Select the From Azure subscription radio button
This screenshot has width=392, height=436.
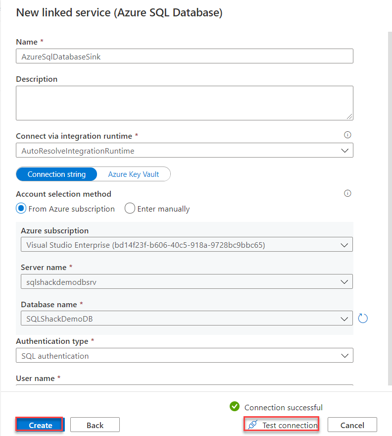point(21,209)
